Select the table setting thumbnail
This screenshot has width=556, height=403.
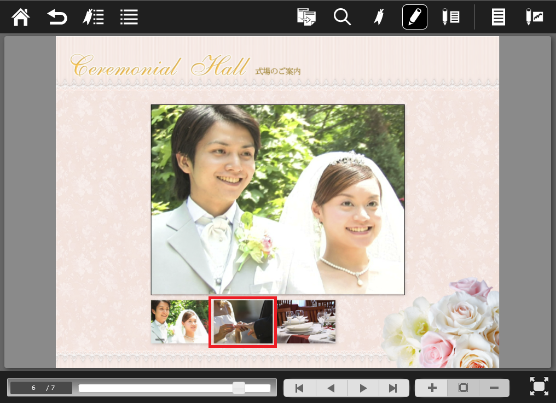[306, 322]
